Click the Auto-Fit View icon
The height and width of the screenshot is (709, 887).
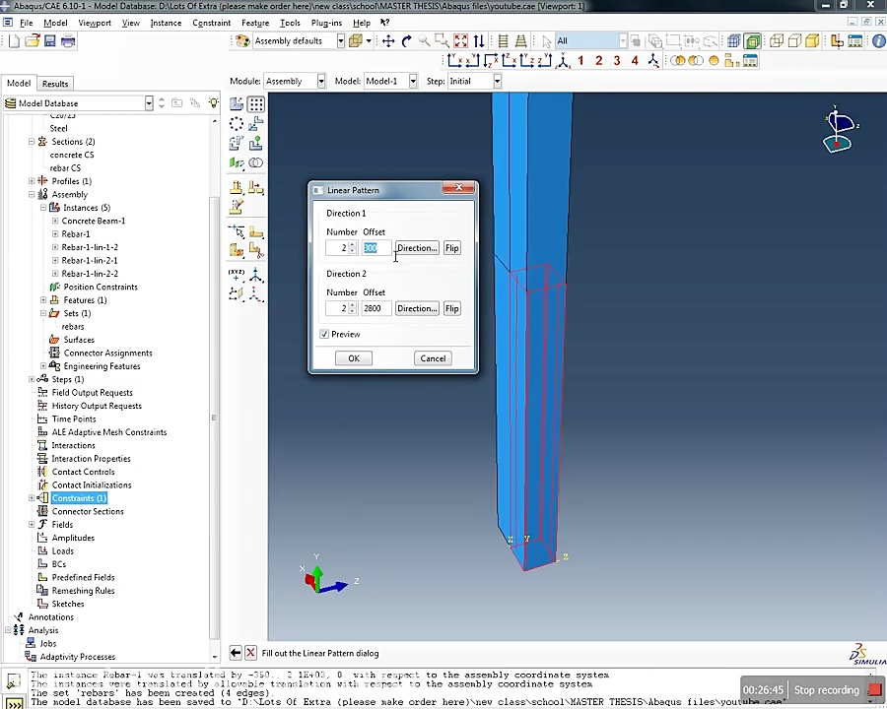point(460,40)
